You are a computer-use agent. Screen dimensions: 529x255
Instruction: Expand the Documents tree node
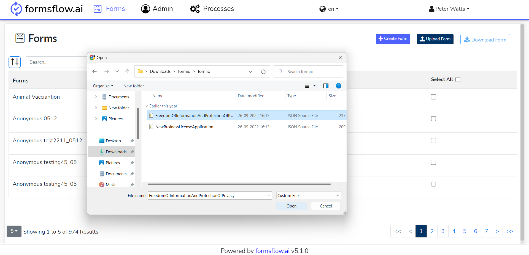coord(96,97)
